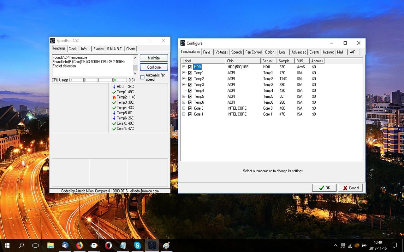This screenshot has height=252, width=404.
Task: Dismiss the dialog with Cancel
Action: pyautogui.click(x=350, y=188)
